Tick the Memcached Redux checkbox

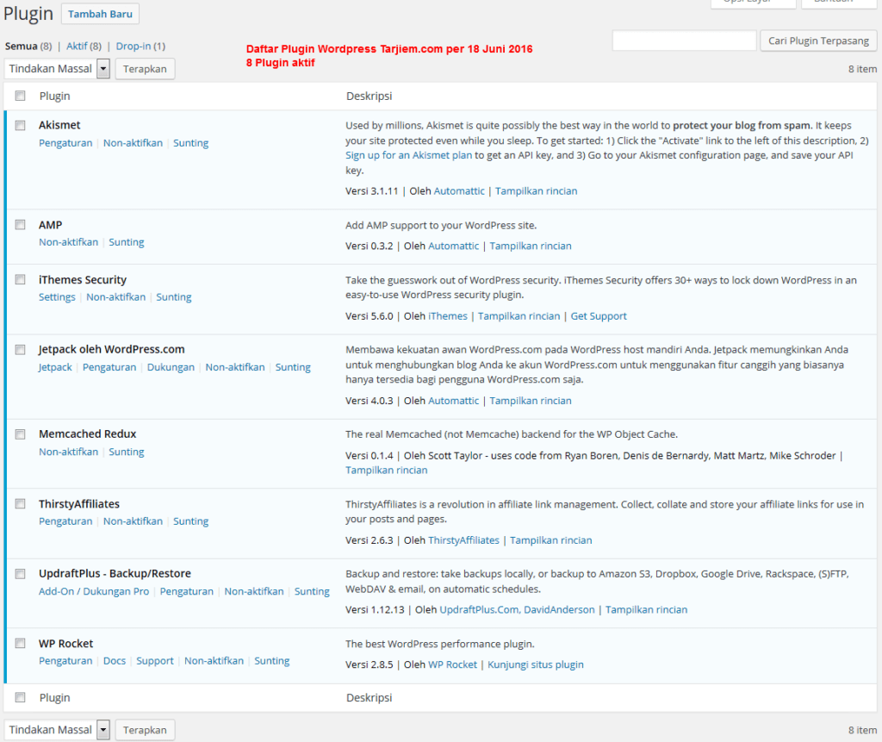point(21,434)
